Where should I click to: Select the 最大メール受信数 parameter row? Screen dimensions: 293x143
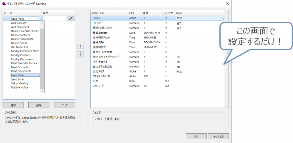pos(102,52)
